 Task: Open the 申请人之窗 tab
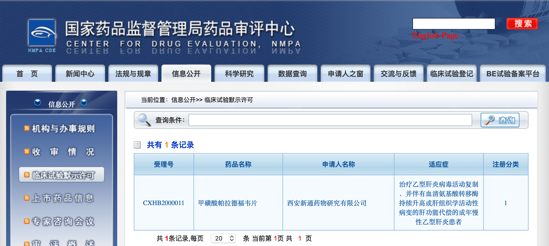[346, 74]
